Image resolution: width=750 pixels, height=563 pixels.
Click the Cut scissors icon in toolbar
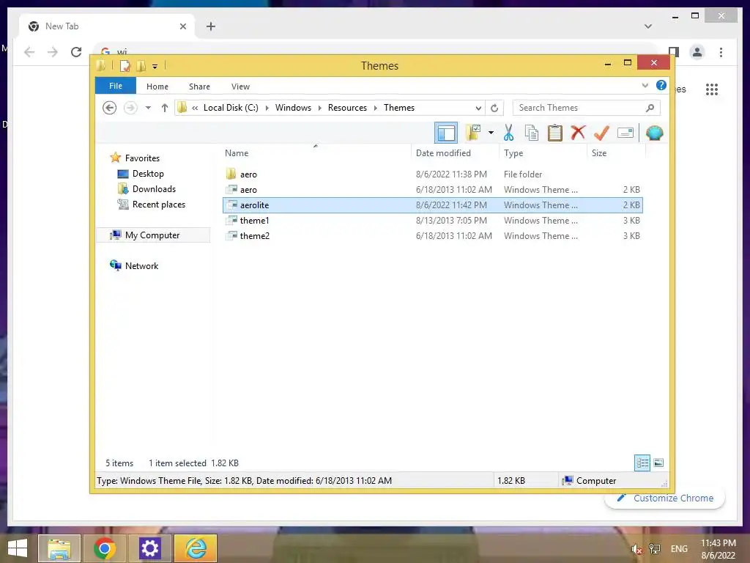[x=508, y=133]
